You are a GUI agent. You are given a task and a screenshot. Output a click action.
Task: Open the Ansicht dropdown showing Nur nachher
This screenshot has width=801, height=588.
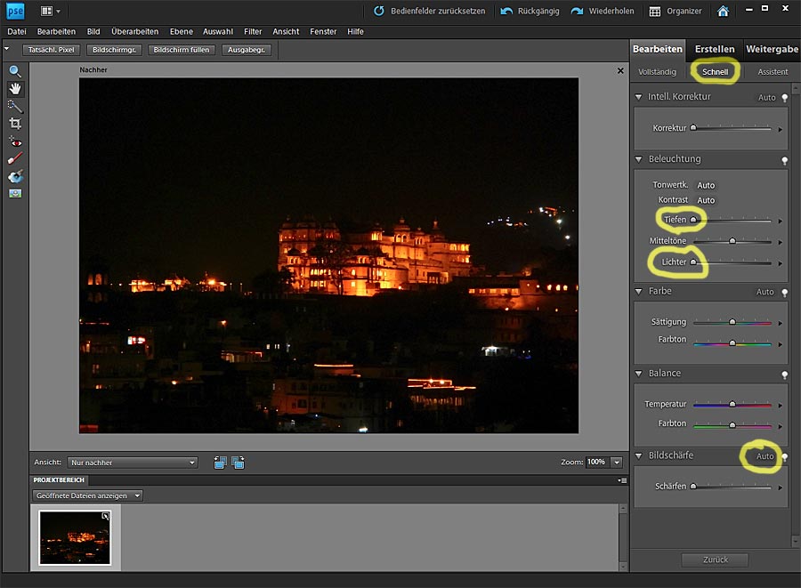[133, 463]
